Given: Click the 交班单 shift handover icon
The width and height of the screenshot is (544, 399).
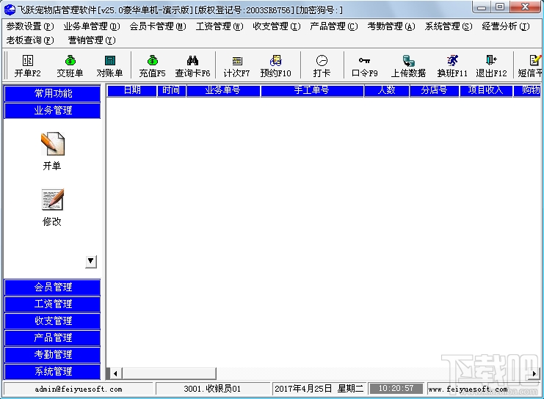Looking at the screenshot, I should [70, 66].
